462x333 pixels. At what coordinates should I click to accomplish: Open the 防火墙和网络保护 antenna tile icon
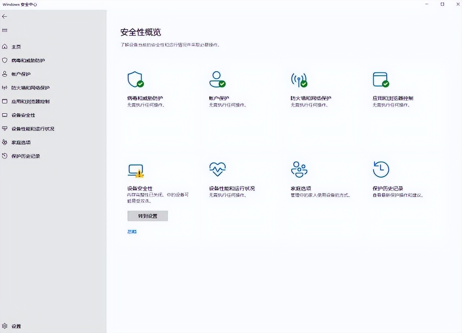coord(299,79)
